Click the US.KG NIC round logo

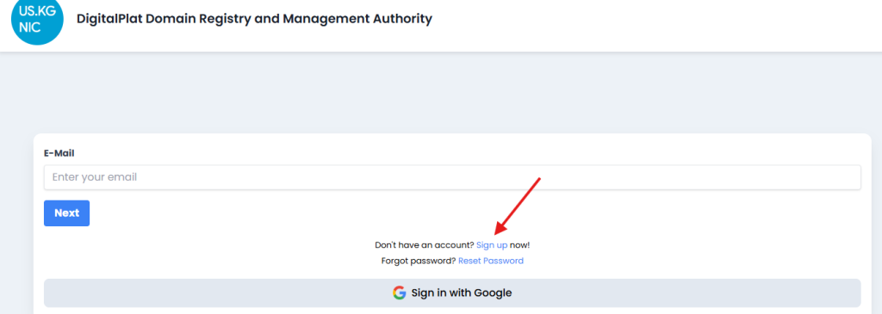[x=37, y=20]
